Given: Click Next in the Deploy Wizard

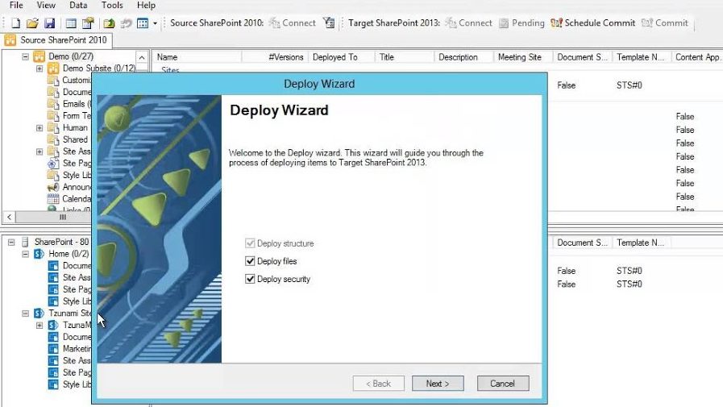Looking at the screenshot, I should tap(438, 384).
